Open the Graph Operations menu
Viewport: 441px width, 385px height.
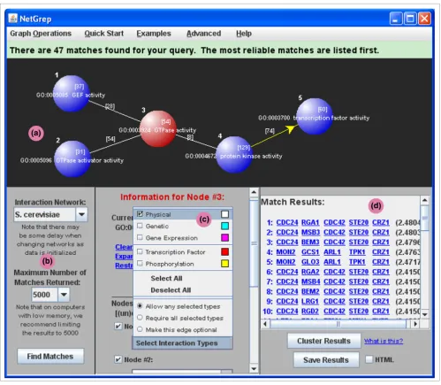41,34
